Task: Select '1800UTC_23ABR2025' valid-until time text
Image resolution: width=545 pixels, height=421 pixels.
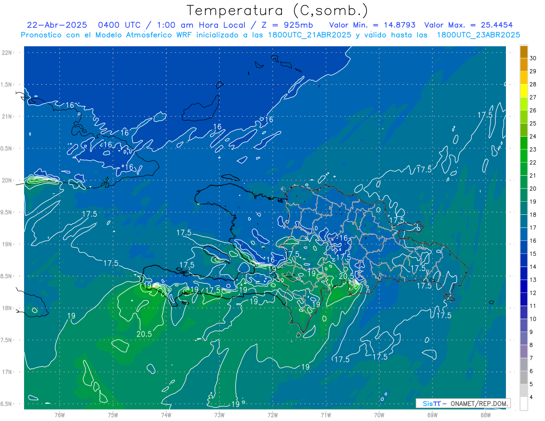Action: pyautogui.click(x=478, y=35)
